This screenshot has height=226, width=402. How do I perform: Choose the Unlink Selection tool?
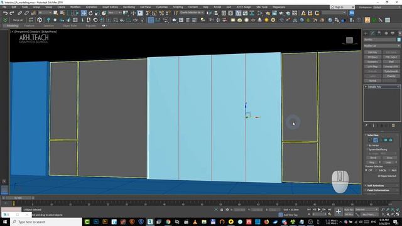coord(26,13)
